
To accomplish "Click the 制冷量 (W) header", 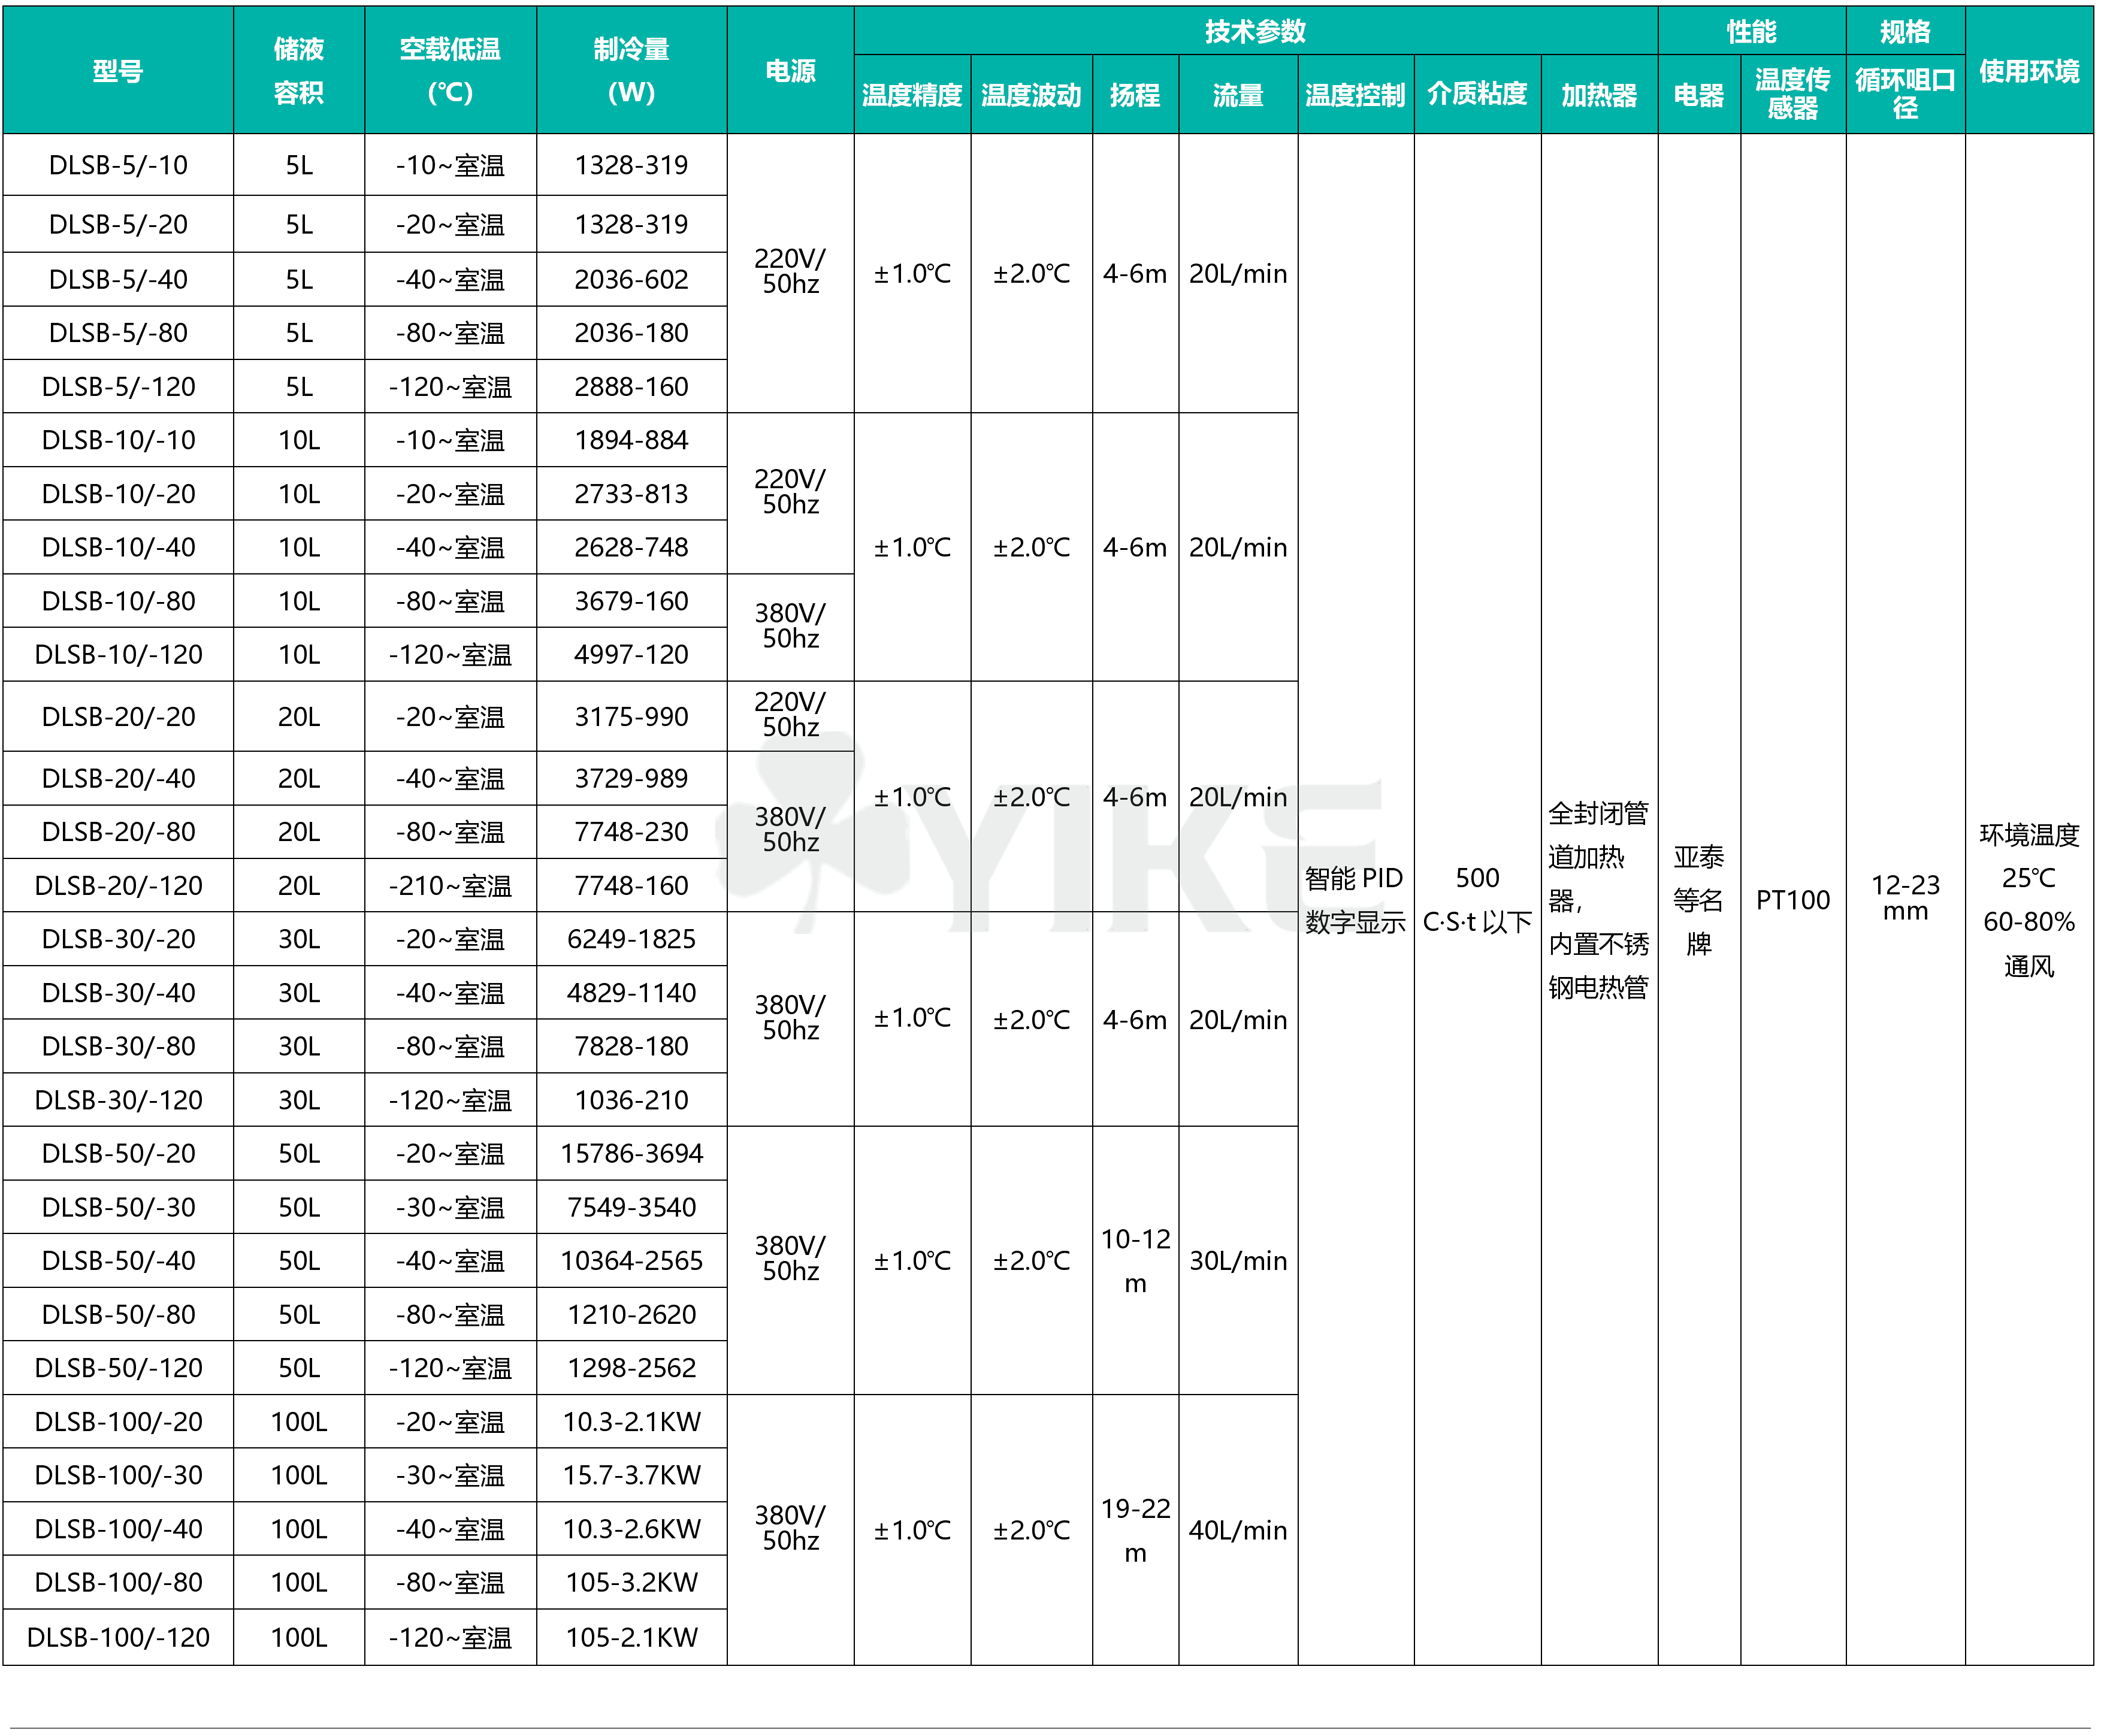I will click(x=631, y=71).
